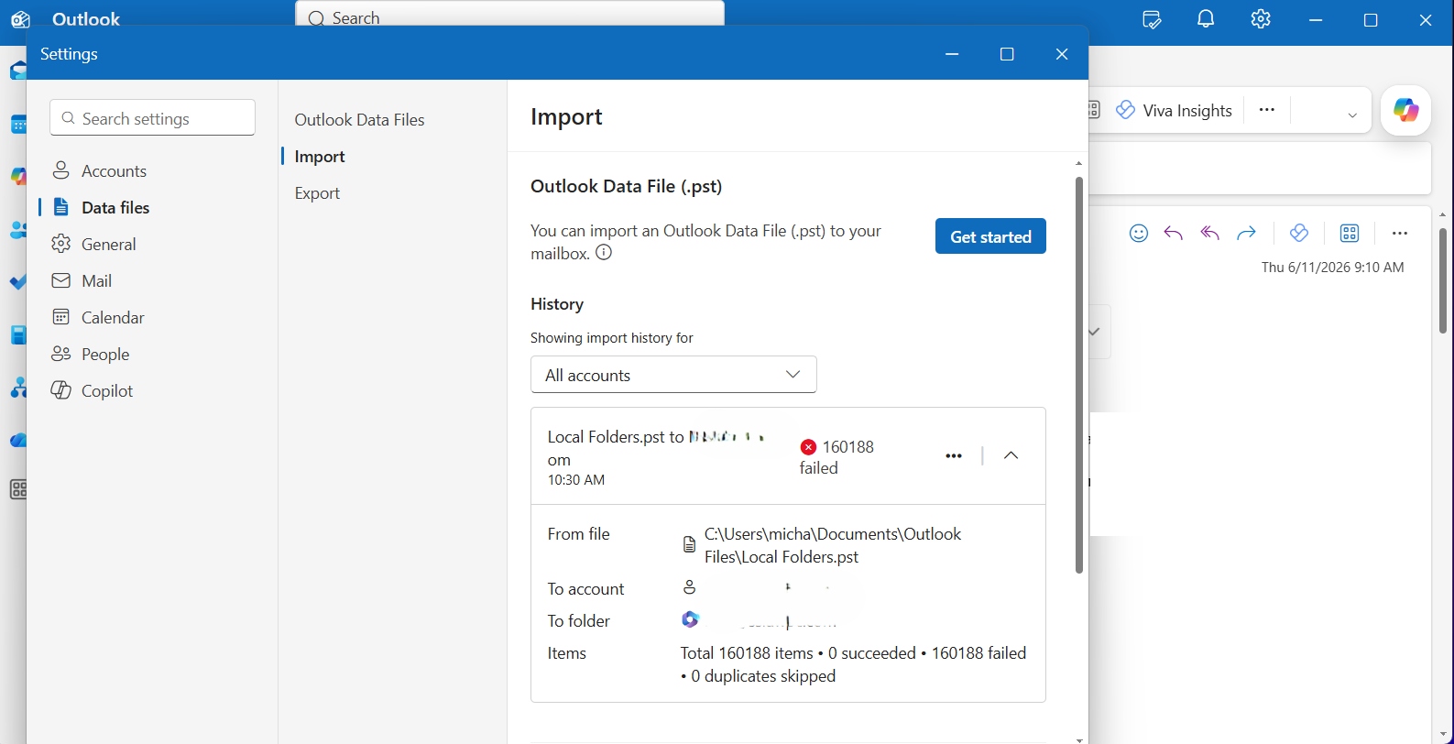The height and width of the screenshot is (744, 1454).
Task: Open ellipsis menu for Local Folders.pst import
Action: pyautogui.click(x=954, y=455)
